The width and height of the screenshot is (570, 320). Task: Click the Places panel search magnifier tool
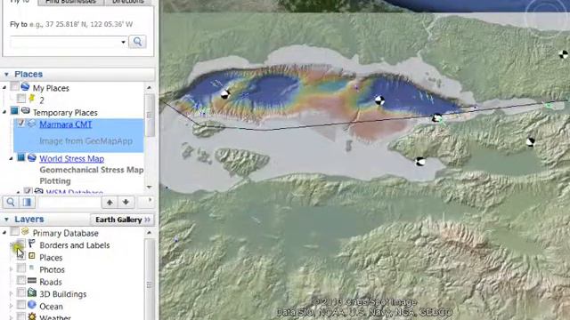pyautogui.click(x=11, y=202)
